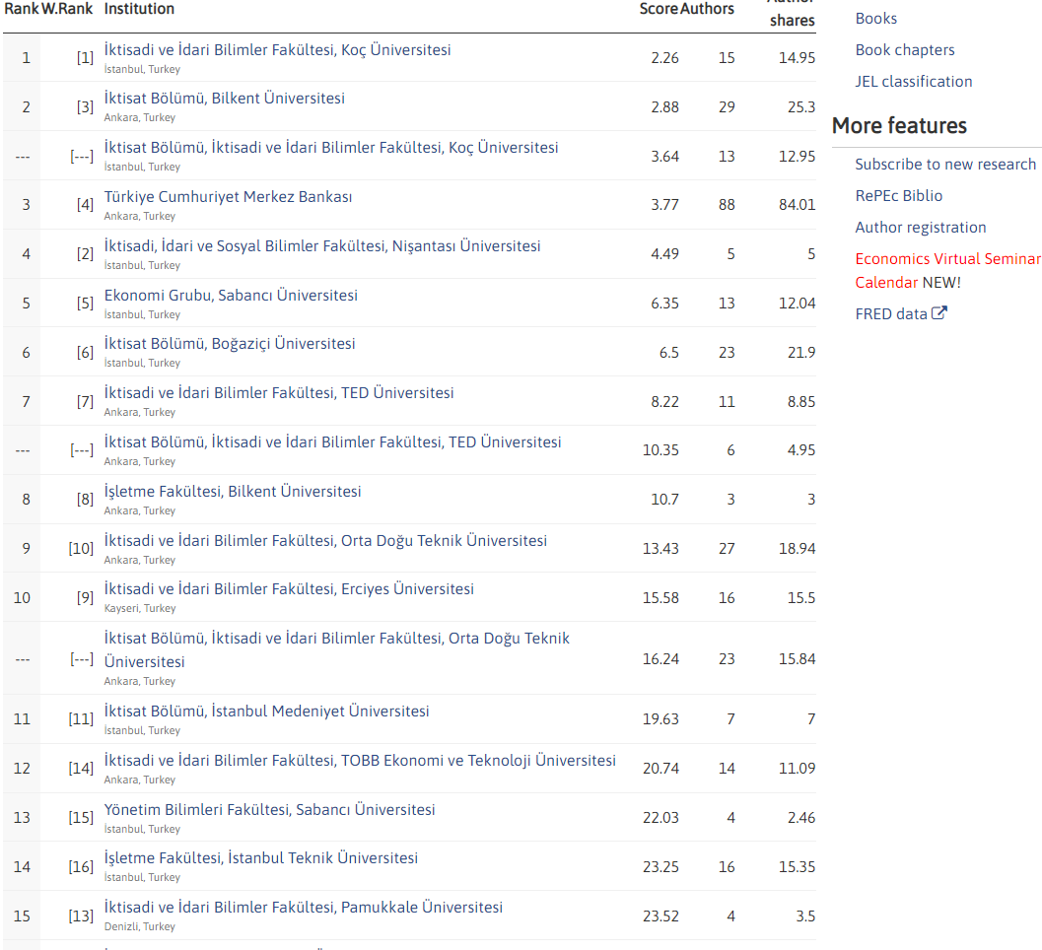Click author shares value 84.01
The height and width of the screenshot is (950, 1042).
797,205
